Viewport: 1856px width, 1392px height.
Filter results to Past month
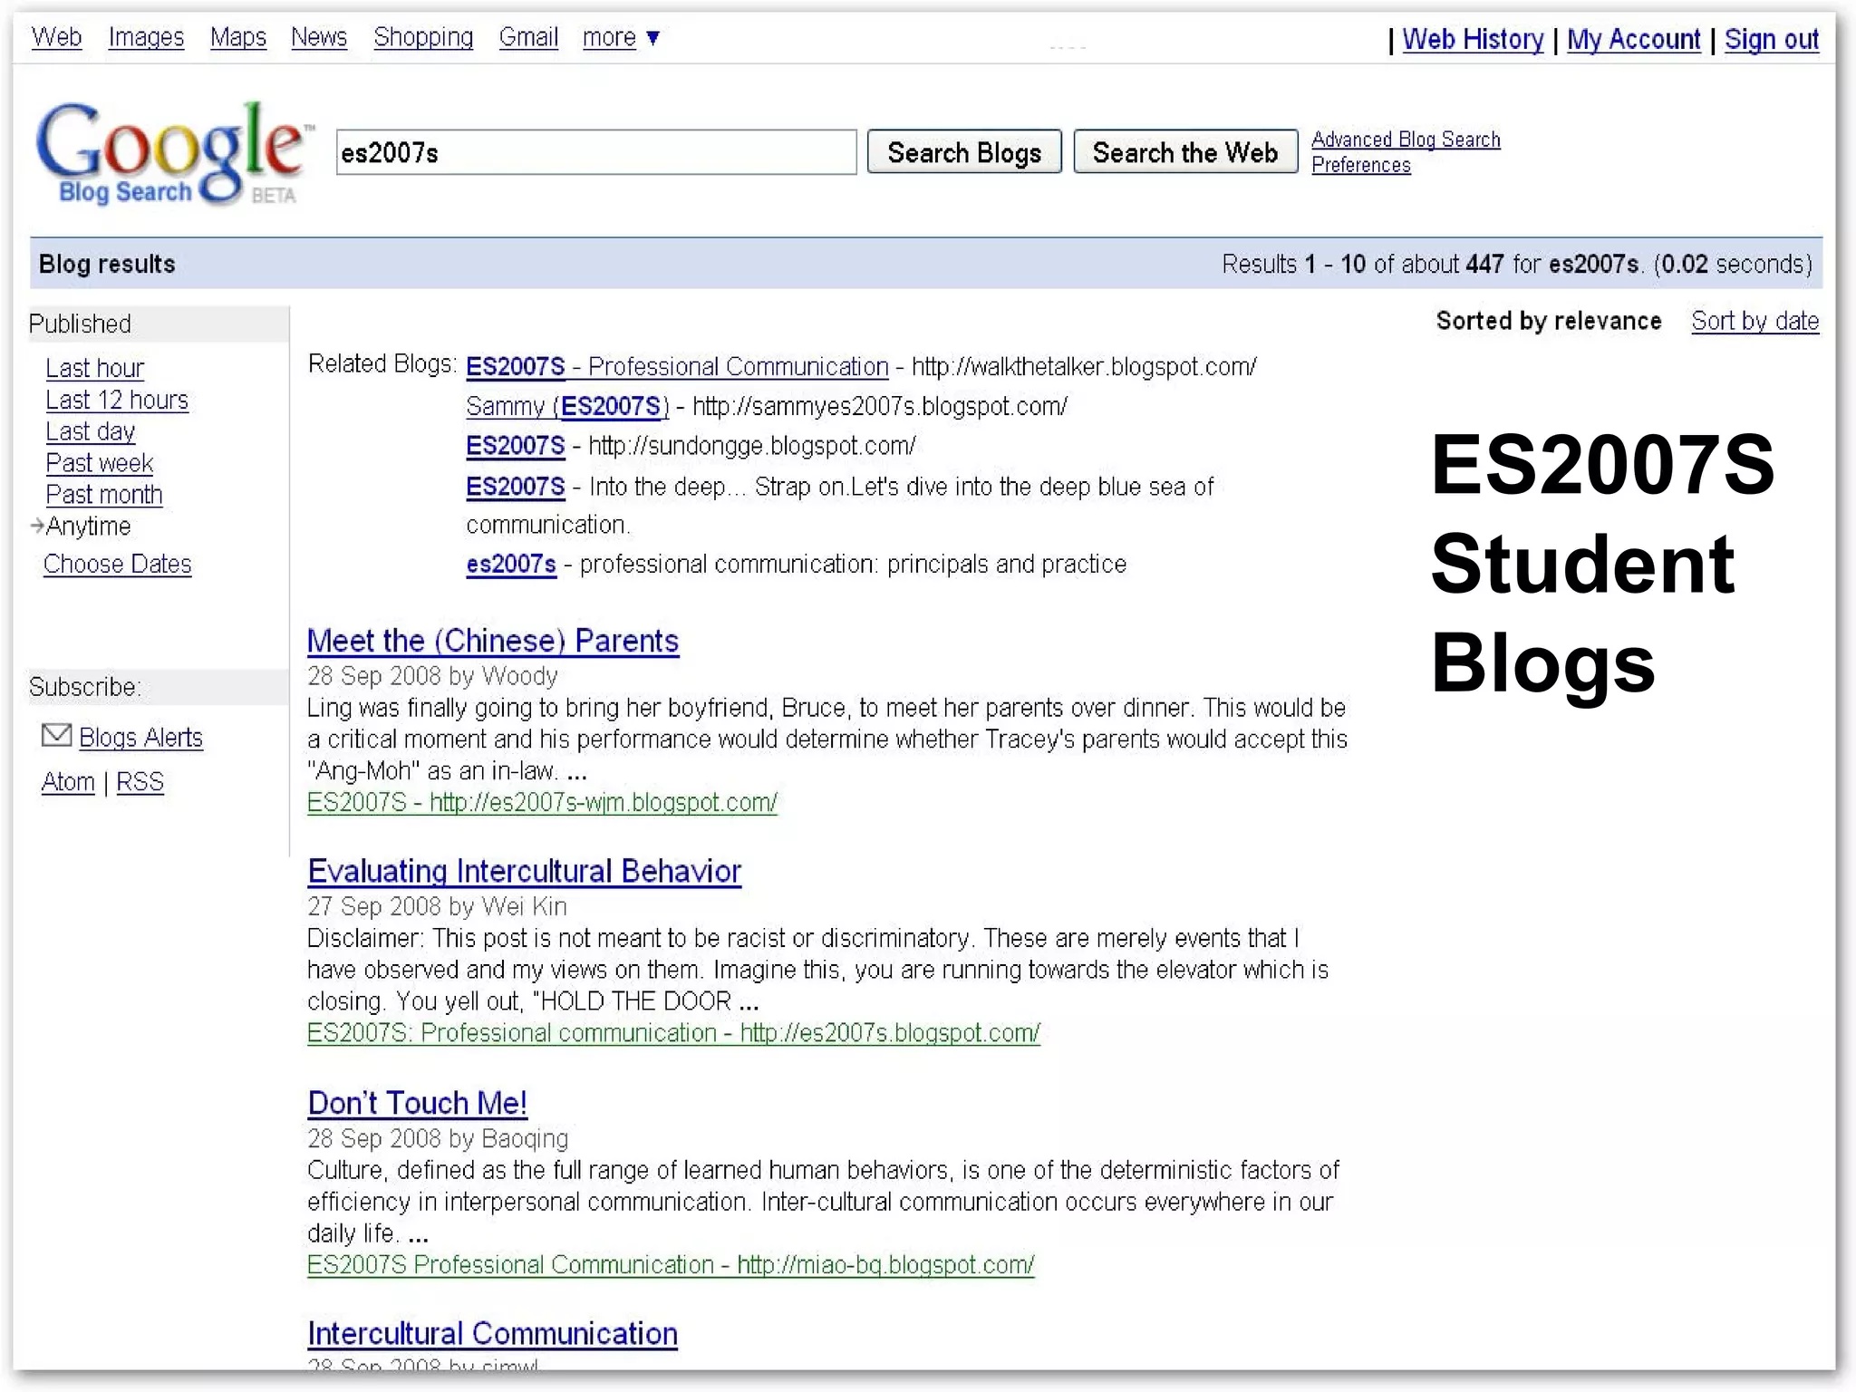coord(104,495)
